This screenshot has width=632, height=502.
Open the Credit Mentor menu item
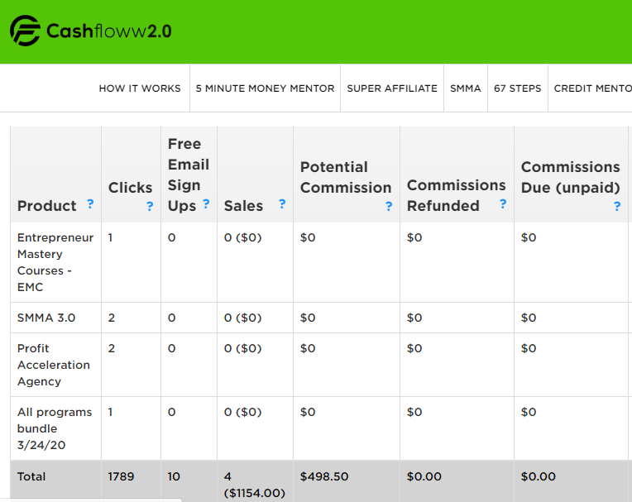592,88
